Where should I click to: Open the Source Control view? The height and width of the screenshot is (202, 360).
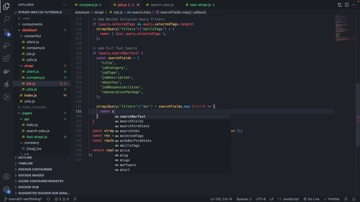tap(6, 33)
